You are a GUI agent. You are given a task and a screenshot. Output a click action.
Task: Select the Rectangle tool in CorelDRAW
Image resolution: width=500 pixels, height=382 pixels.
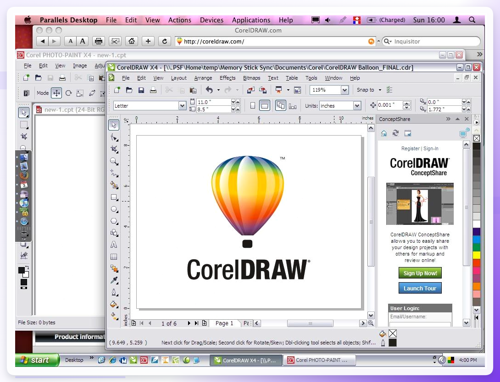click(x=114, y=197)
